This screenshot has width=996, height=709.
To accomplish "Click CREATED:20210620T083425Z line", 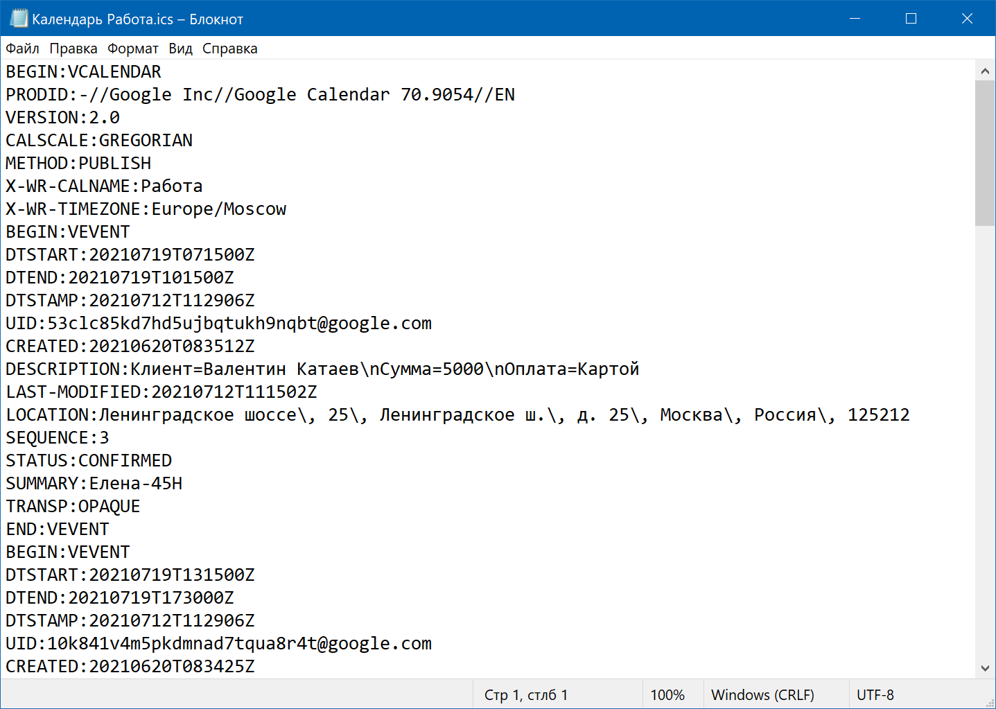I will tap(130, 667).
